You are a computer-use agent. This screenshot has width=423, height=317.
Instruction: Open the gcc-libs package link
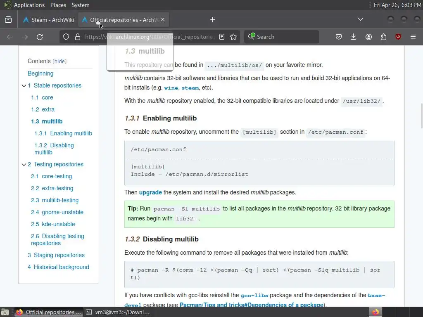tap(254, 296)
